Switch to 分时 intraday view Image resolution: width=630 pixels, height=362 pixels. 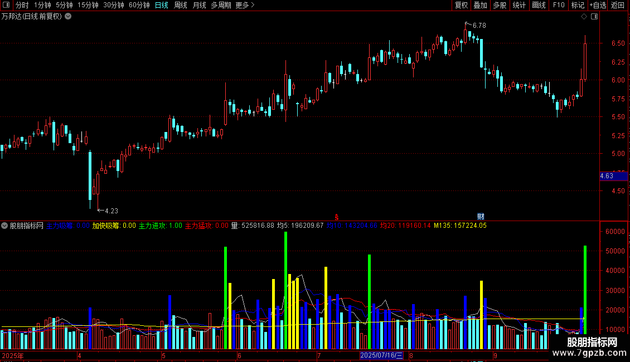tap(22, 5)
